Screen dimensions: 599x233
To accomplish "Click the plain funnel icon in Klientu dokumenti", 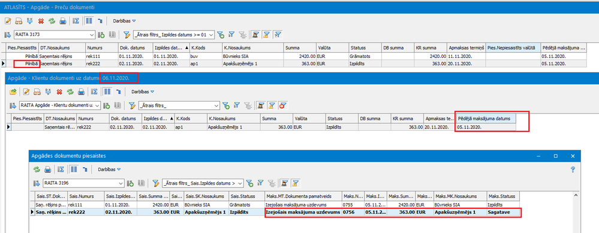I will click(236, 105).
